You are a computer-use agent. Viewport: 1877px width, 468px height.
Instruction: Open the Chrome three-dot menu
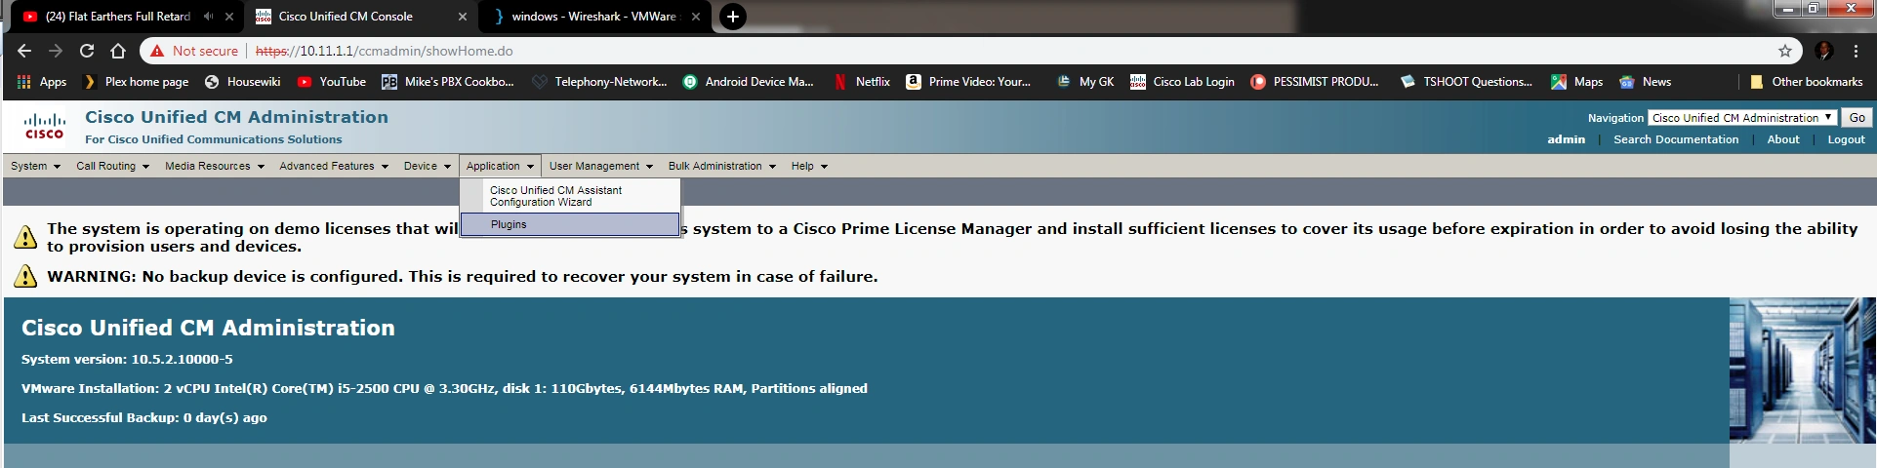click(x=1856, y=51)
